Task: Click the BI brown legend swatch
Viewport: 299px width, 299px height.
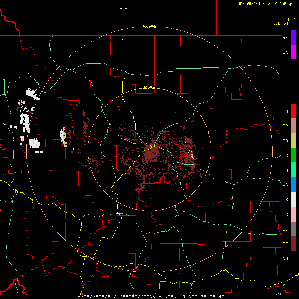Action: coord(293,244)
